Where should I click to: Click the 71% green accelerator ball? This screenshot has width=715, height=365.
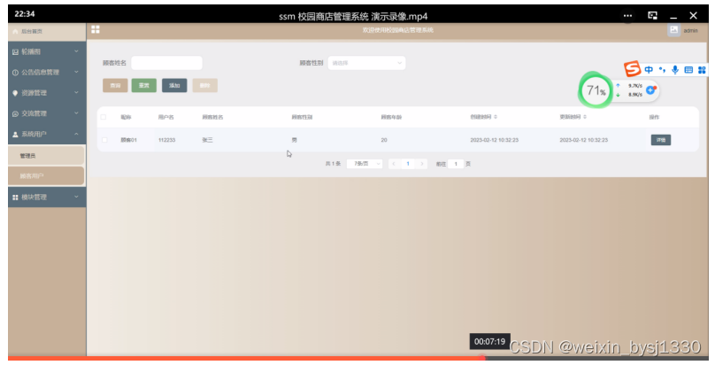595,90
